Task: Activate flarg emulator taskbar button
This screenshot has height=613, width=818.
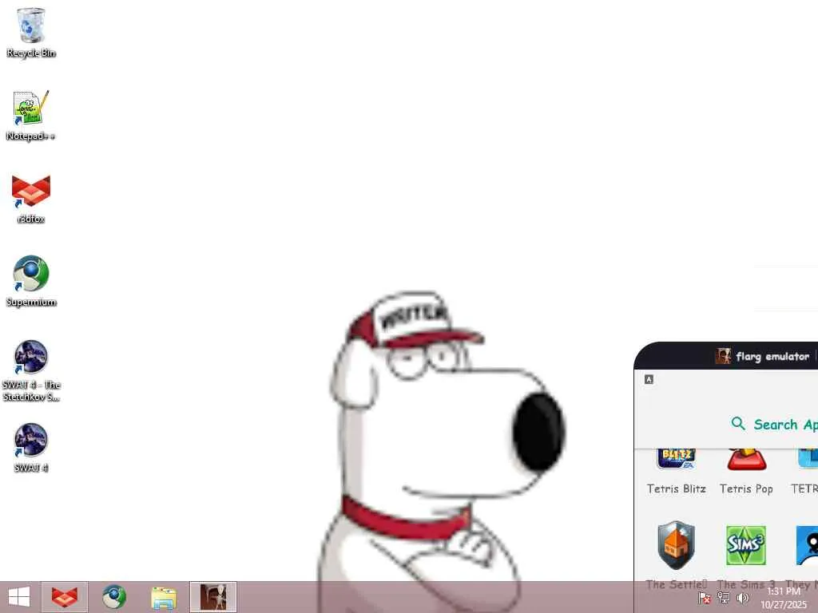Action: point(213,597)
